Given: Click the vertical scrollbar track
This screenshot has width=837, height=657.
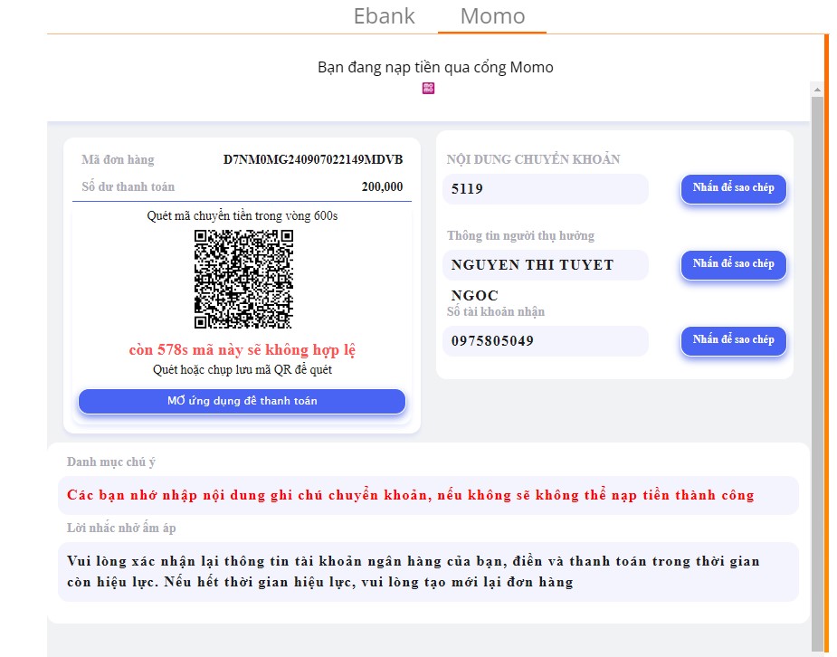Looking at the screenshot, I should (x=817, y=374).
